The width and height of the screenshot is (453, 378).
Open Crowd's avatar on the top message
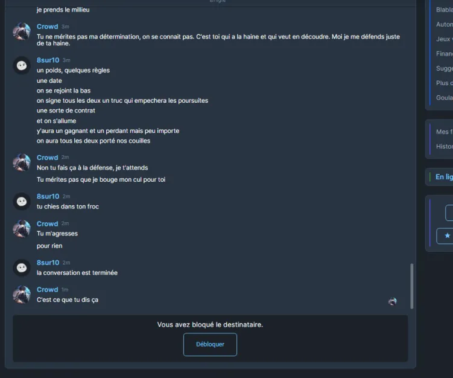(x=22, y=31)
